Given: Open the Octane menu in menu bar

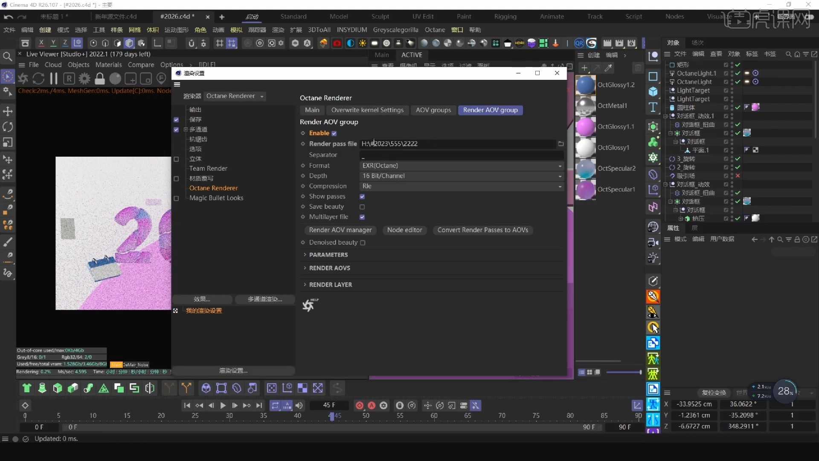Looking at the screenshot, I should [x=435, y=30].
